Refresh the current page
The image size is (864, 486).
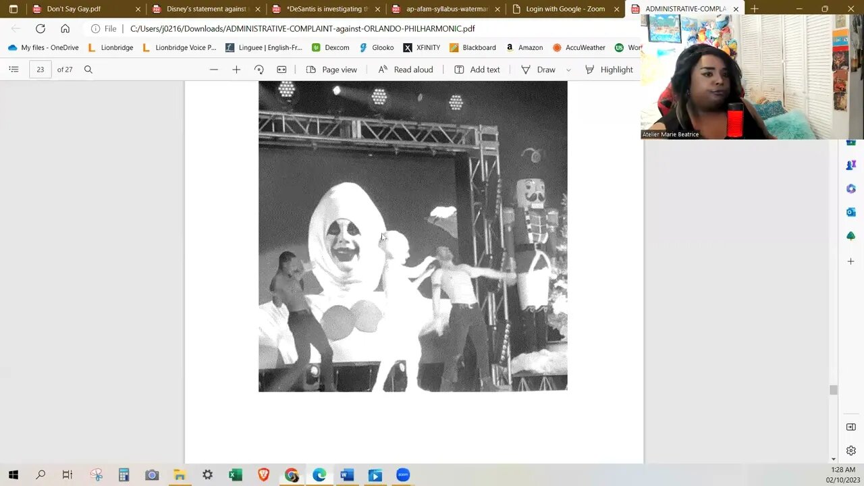pos(40,29)
